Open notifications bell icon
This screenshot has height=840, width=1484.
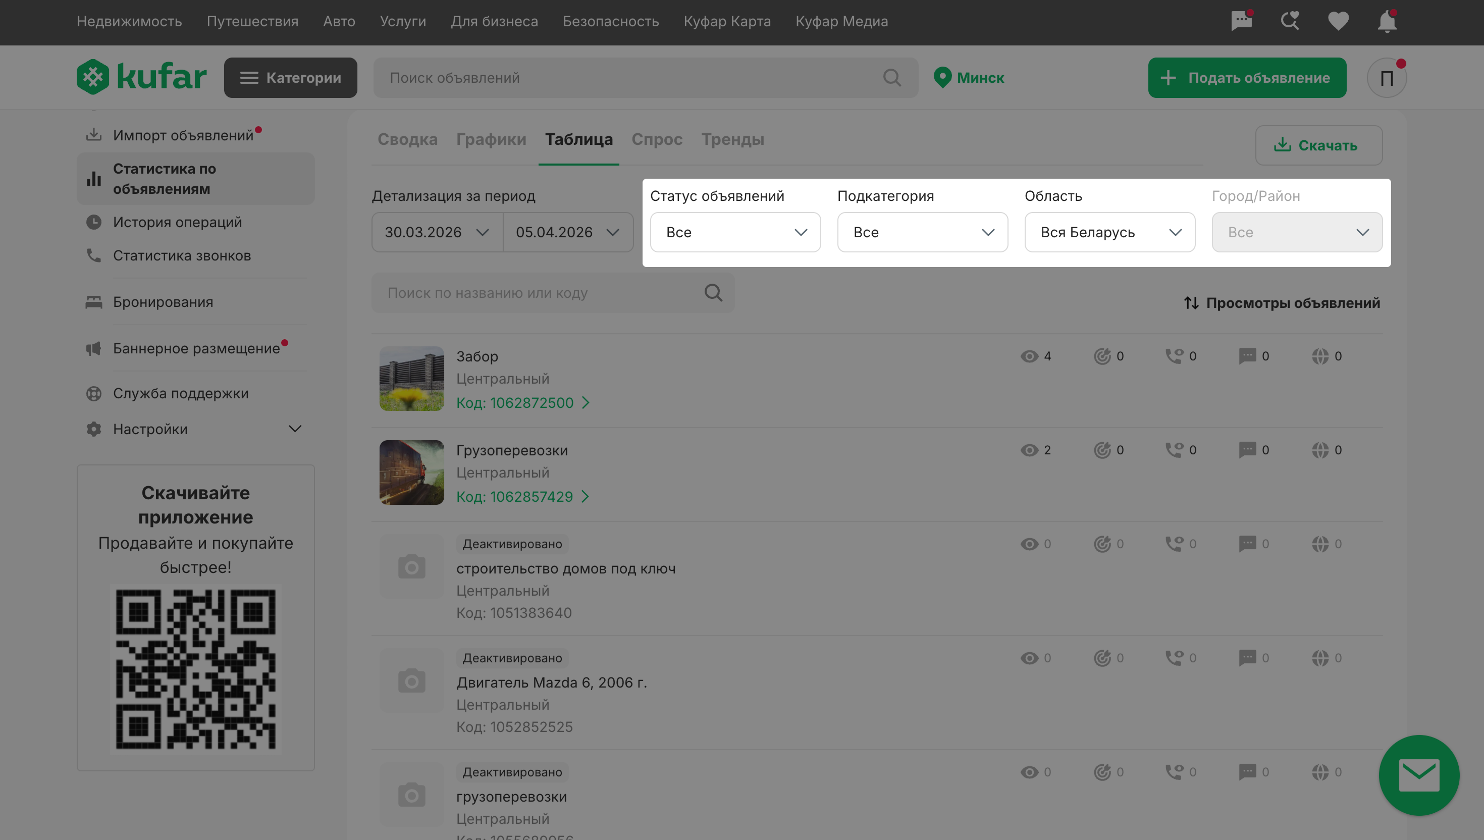[x=1387, y=21]
